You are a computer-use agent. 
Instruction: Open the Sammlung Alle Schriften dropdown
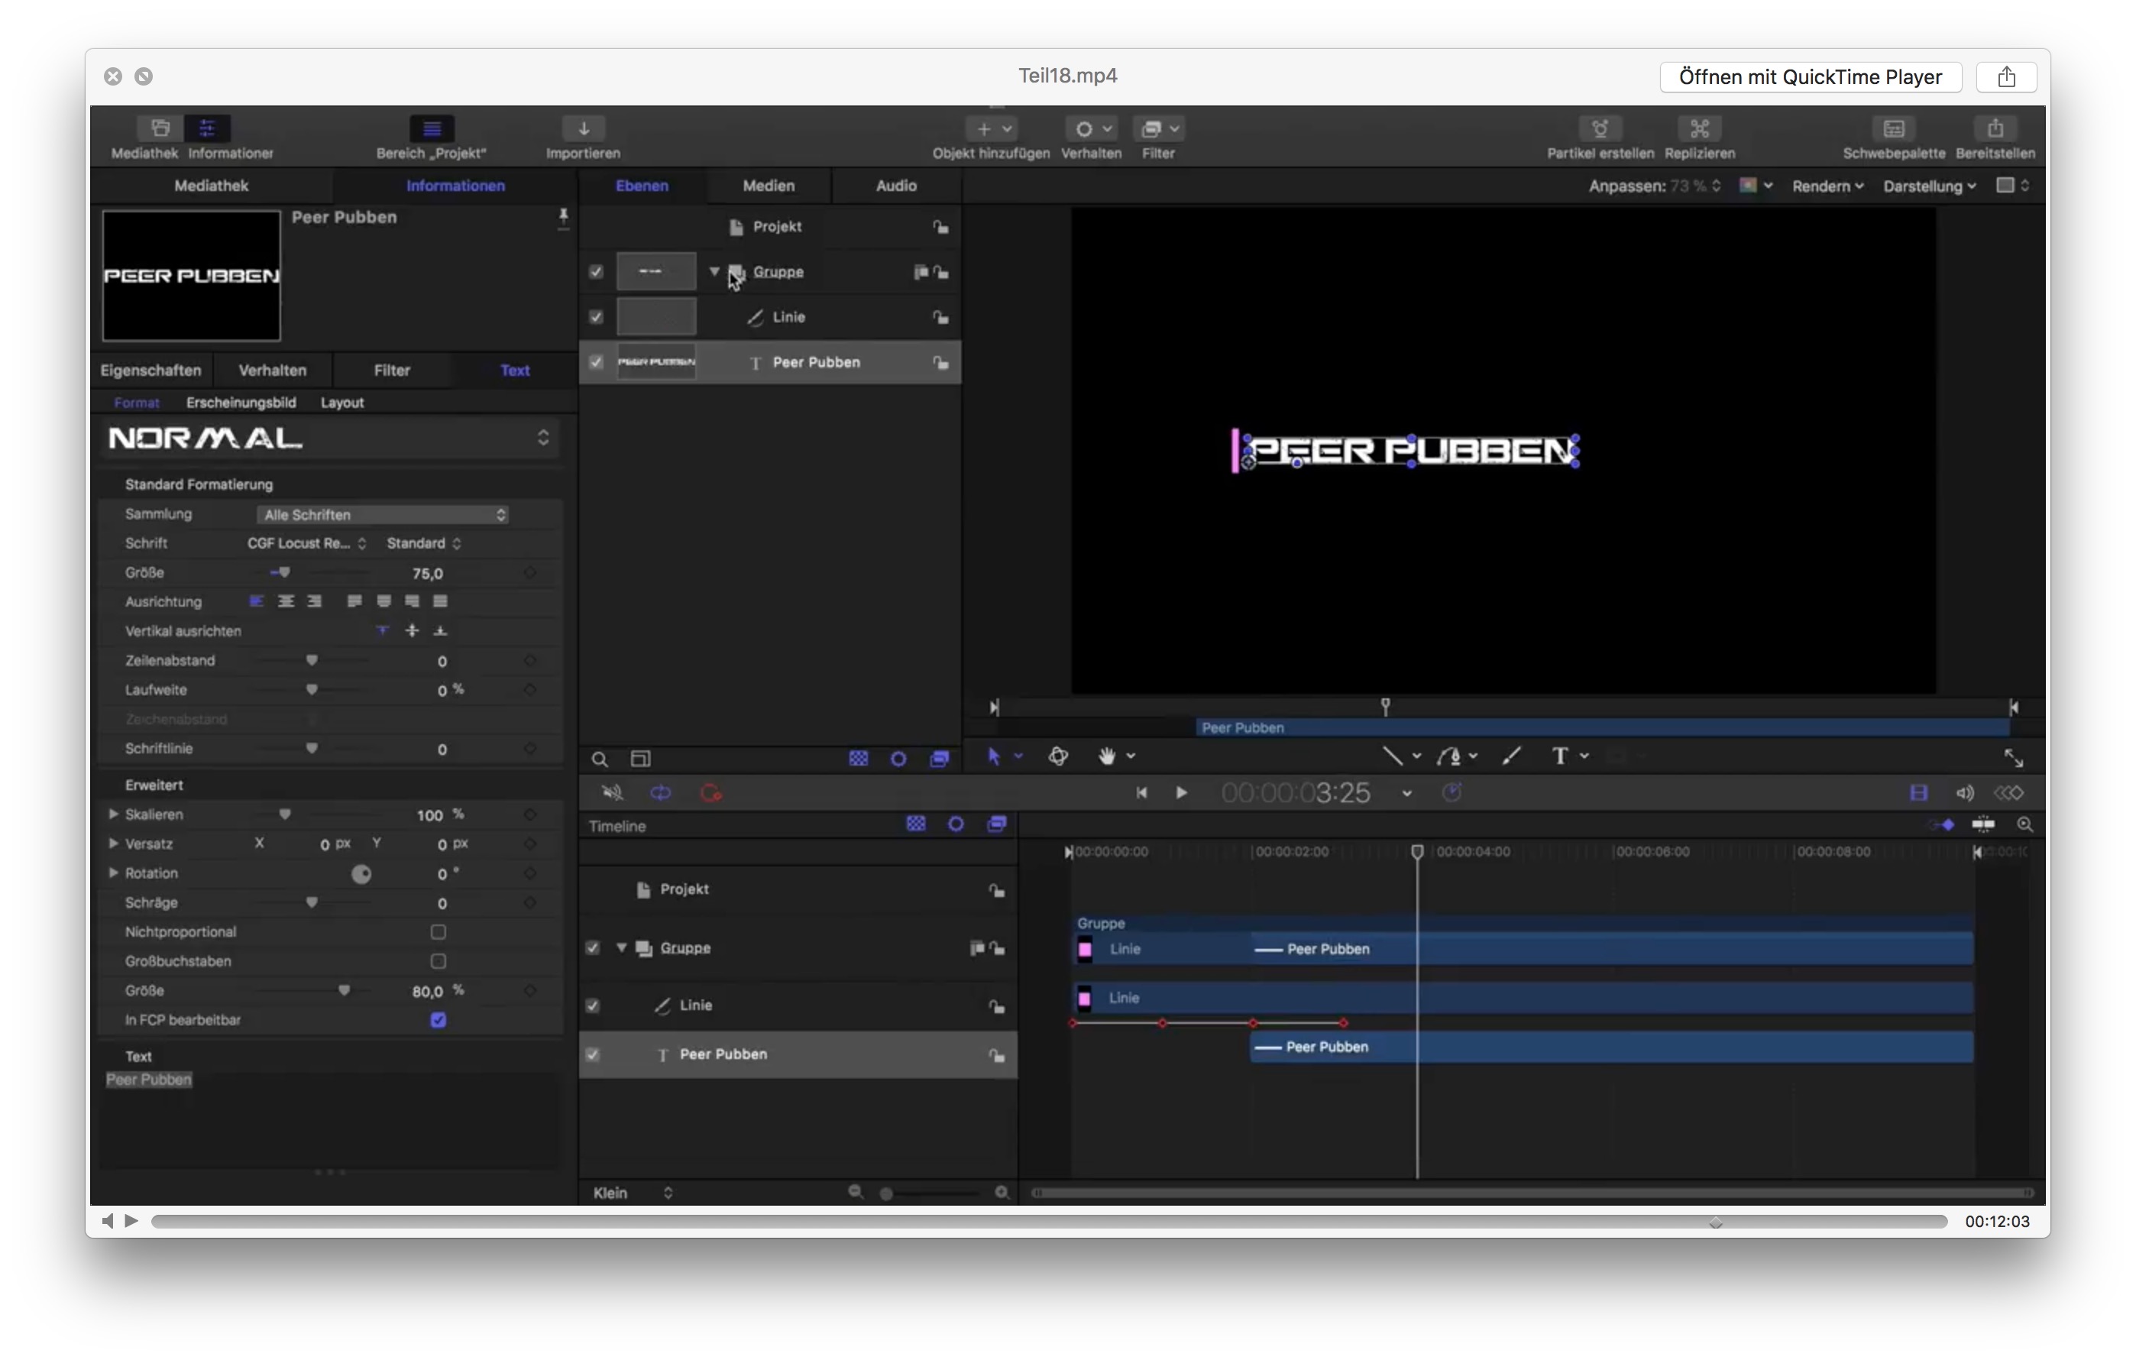[384, 514]
